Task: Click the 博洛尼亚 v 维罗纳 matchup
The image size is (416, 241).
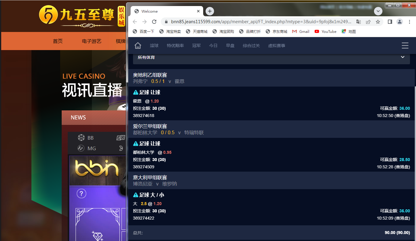Action: coord(155,184)
